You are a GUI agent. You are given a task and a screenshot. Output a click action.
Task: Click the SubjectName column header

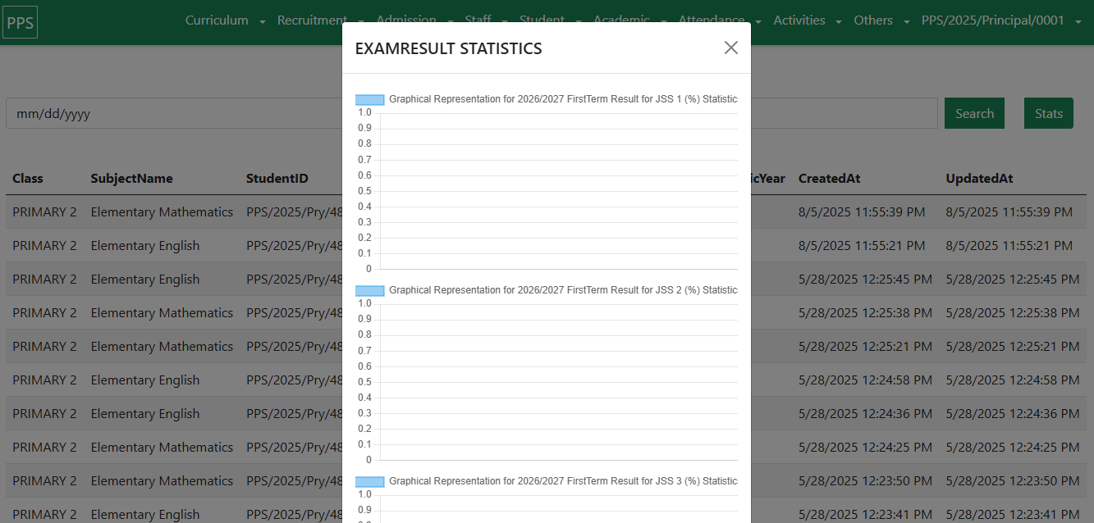(131, 179)
